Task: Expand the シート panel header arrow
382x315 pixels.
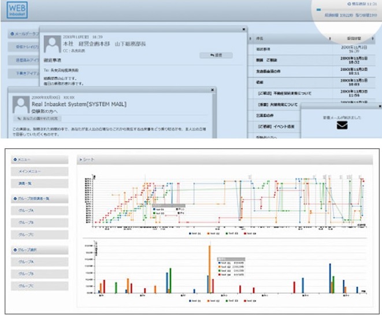Action: (x=81, y=160)
